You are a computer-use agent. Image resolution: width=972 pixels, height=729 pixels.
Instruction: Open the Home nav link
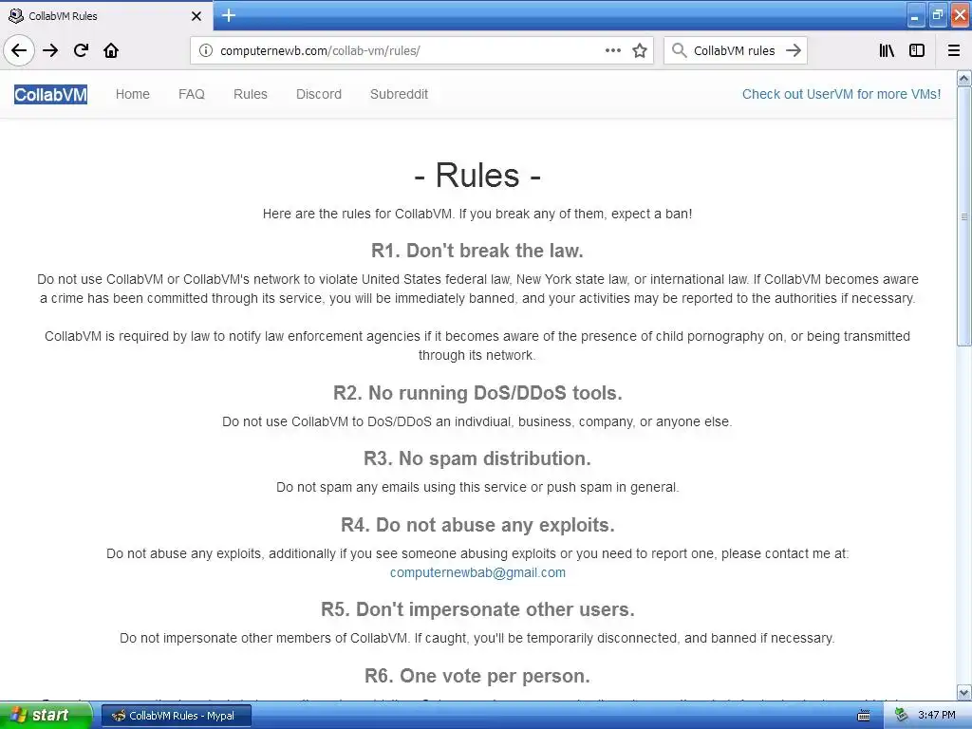(x=133, y=94)
